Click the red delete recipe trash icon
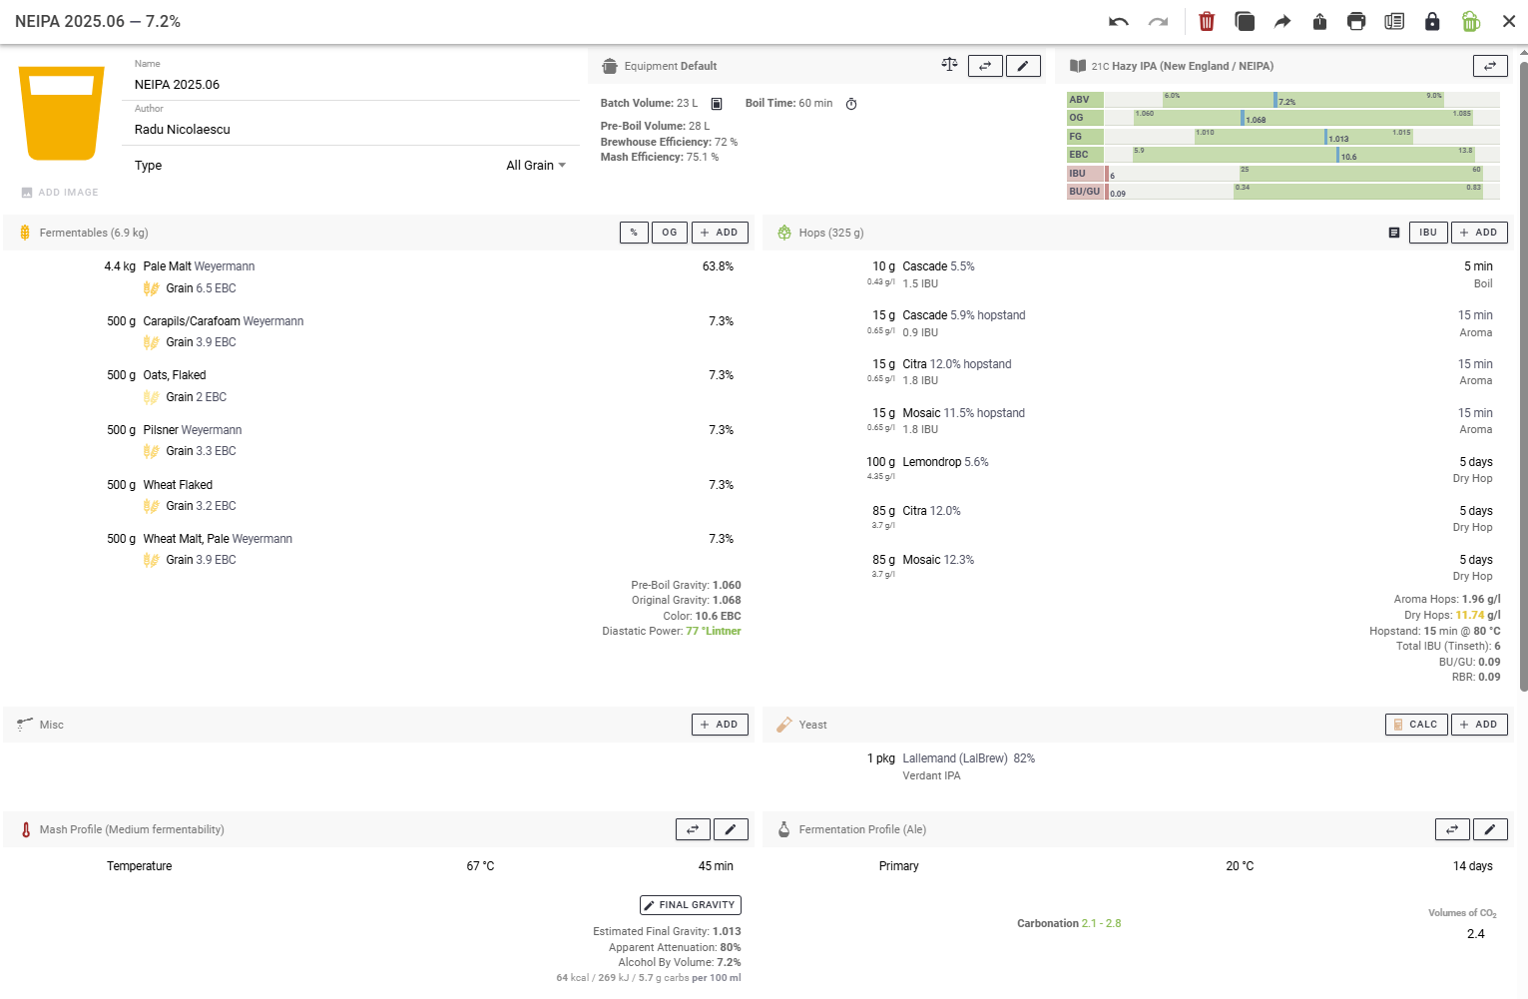Image resolution: width=1528 pixels, height=999 pixels. (1207, 21)
